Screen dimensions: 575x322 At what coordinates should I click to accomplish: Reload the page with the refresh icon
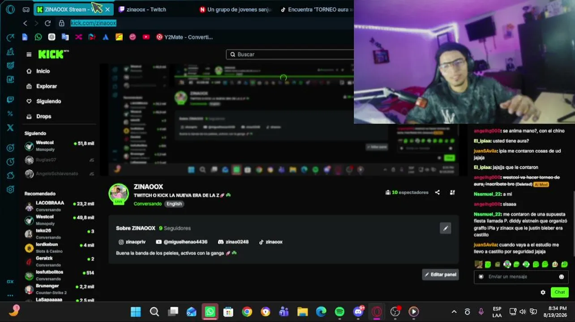point(47,23)
